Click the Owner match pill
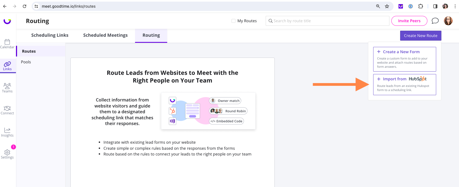The image size is (459, 187). pyautogui.click(x=225, y=101)
